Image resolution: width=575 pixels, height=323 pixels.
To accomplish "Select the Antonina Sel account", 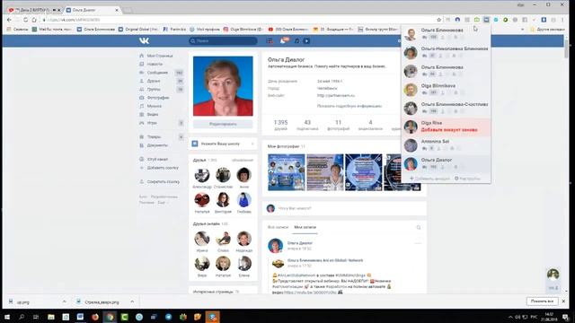I will [446, 145].
